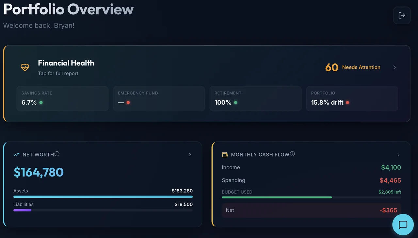Open the Portfolio drift tile

tap(352, 98)
